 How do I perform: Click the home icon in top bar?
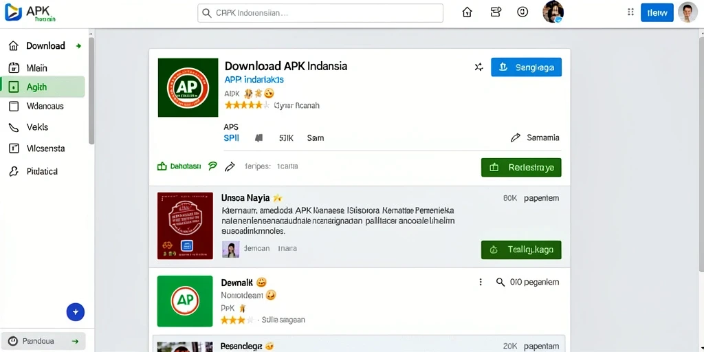point(467,12)
